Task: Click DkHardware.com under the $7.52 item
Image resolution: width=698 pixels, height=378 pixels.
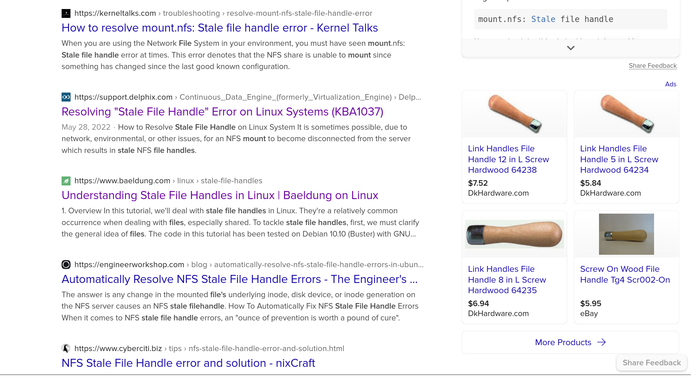Action: (x=498, y=193)
